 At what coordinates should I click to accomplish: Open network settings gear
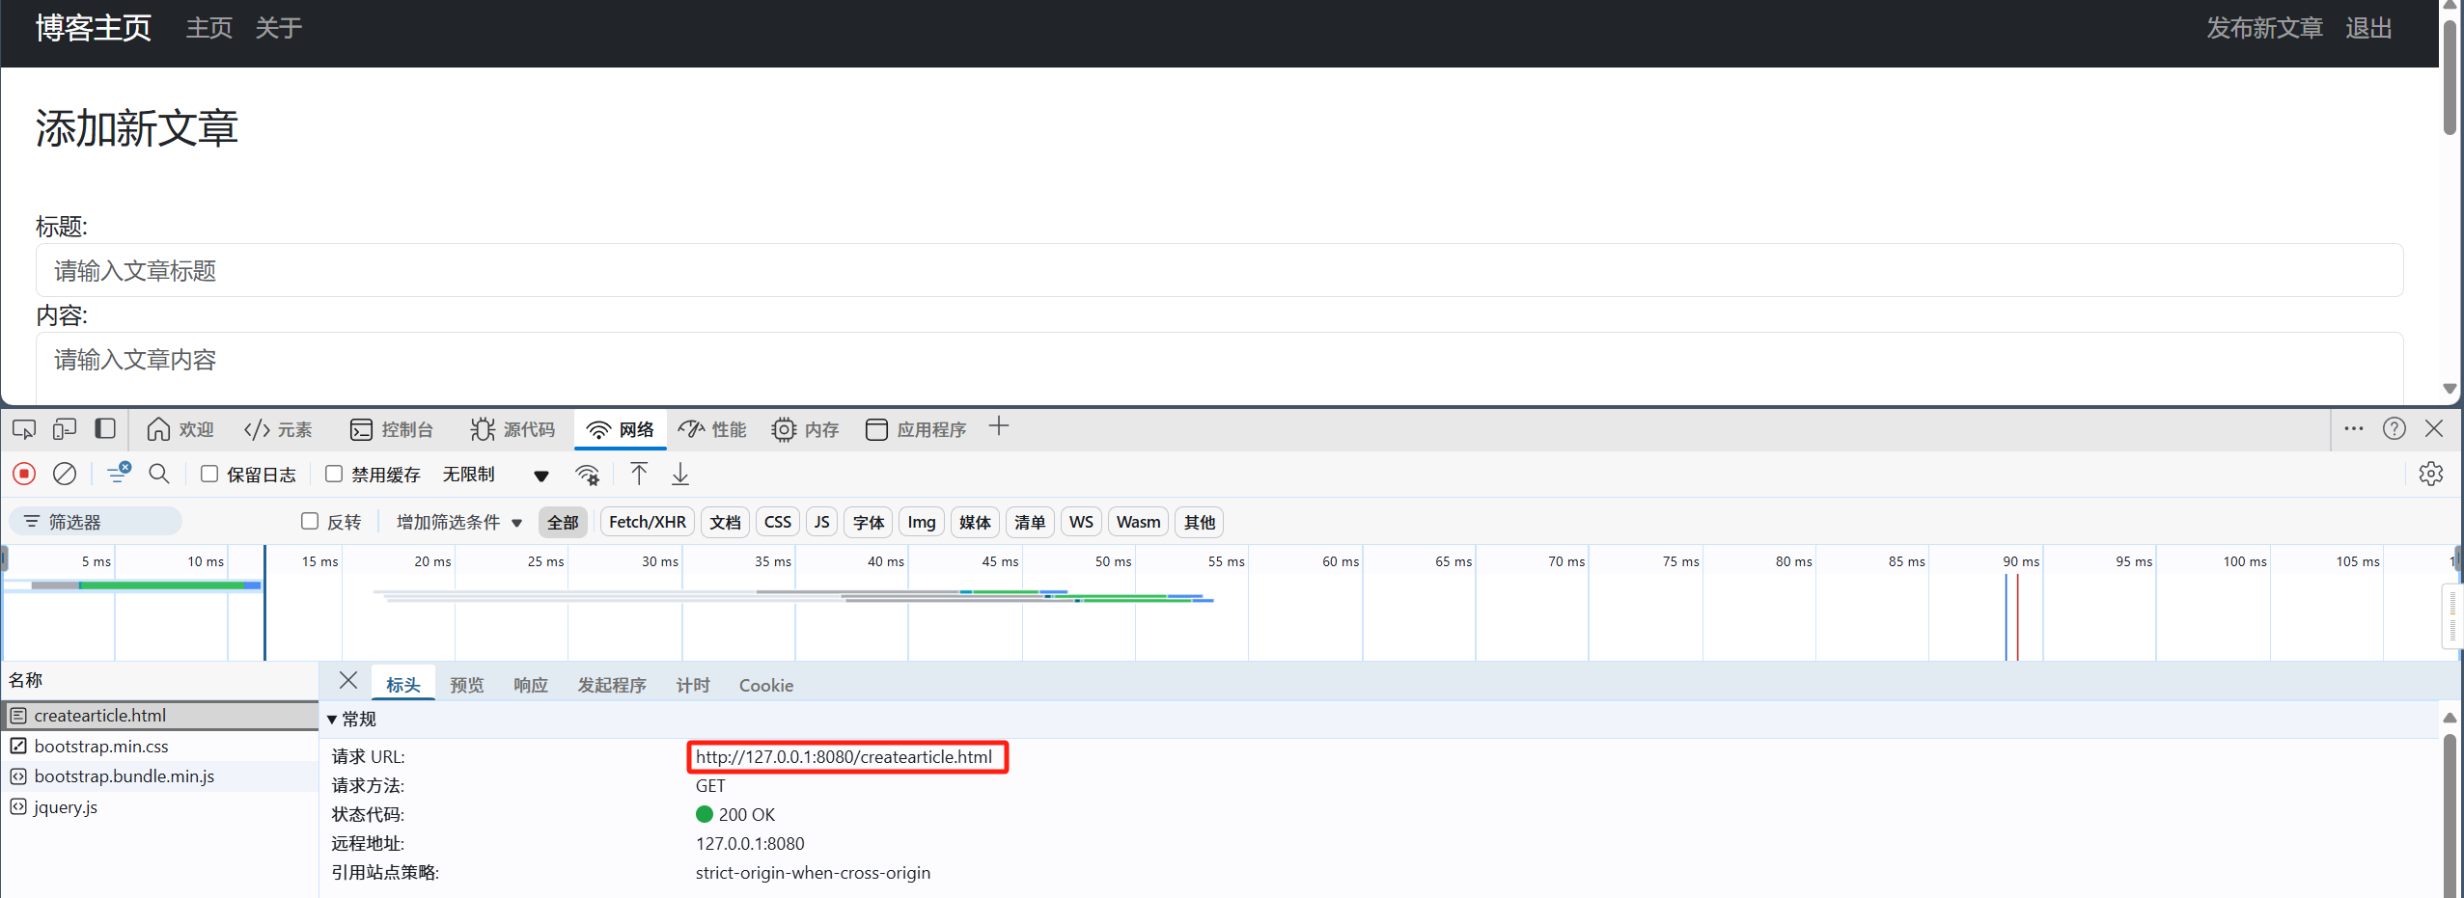[2430, 474]
